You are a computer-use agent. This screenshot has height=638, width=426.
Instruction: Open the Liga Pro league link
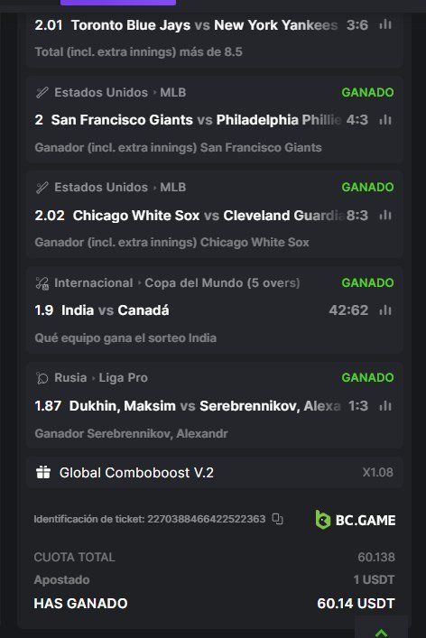coord(124,377)
